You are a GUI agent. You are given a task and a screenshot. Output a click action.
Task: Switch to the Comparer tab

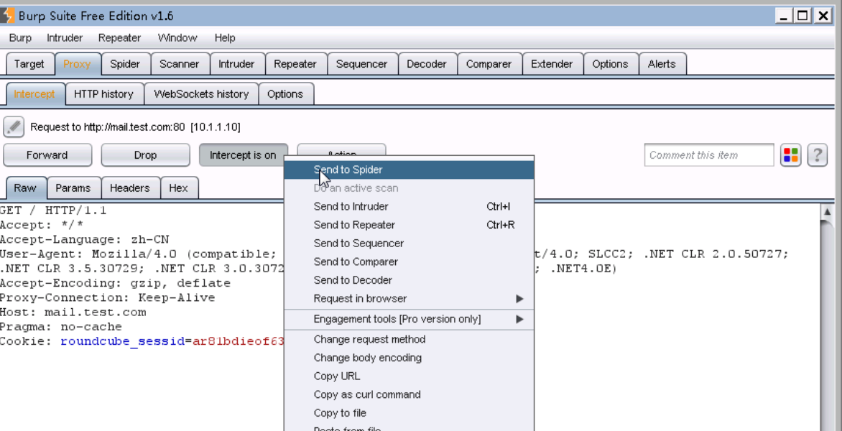tap(489, 64)
